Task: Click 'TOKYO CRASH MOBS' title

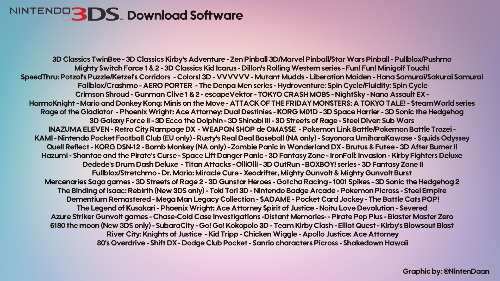Action: tap(294, 94)
